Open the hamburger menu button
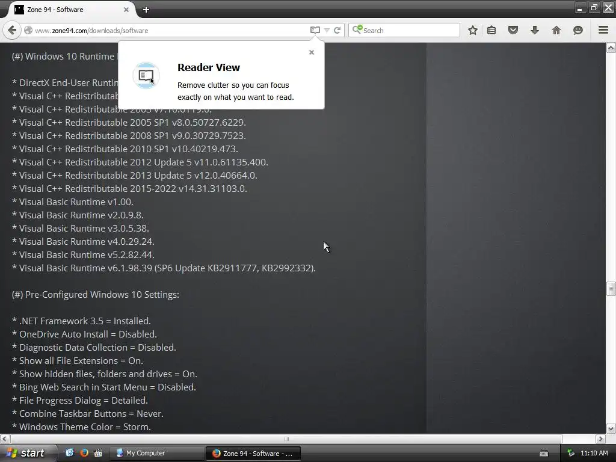This screenshot has height=462, width=616. coord(603,30)
